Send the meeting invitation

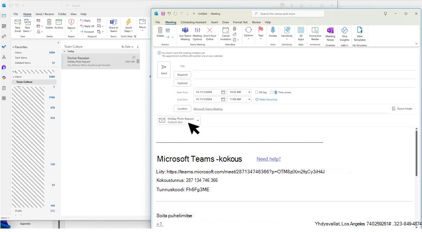pos(164,70)
